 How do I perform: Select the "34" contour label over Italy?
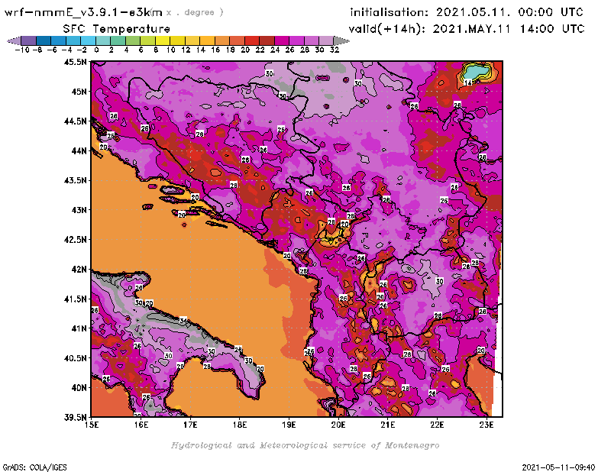tap(183, 320)
